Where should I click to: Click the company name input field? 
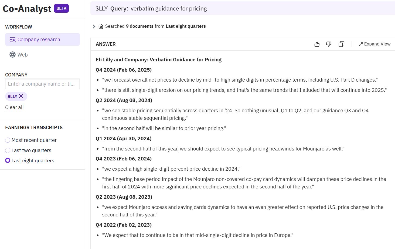tap(42, 84)
